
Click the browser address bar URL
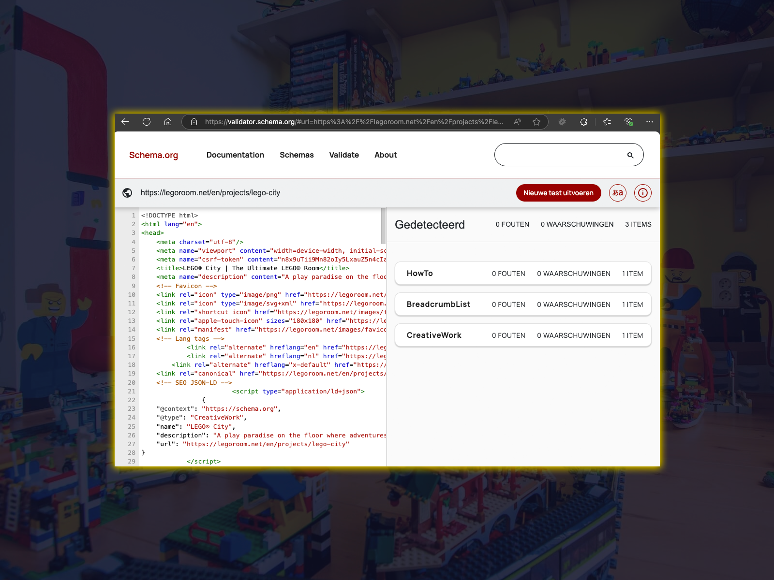[x=354, y=122]
